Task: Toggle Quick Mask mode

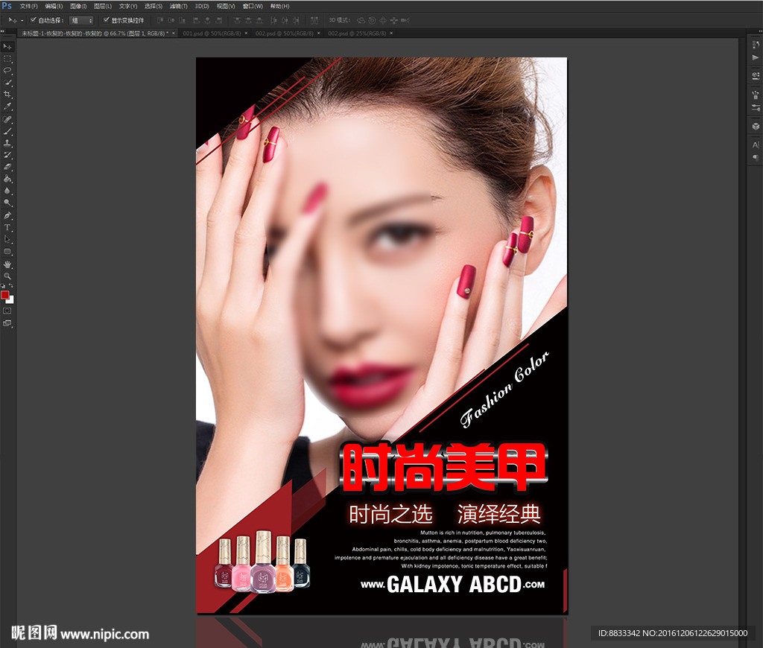Action: [7, 311]
